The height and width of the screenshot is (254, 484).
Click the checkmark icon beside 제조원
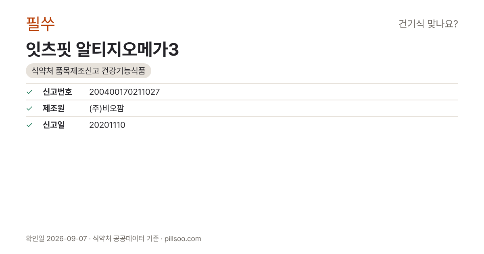click(x=29, y=108)
